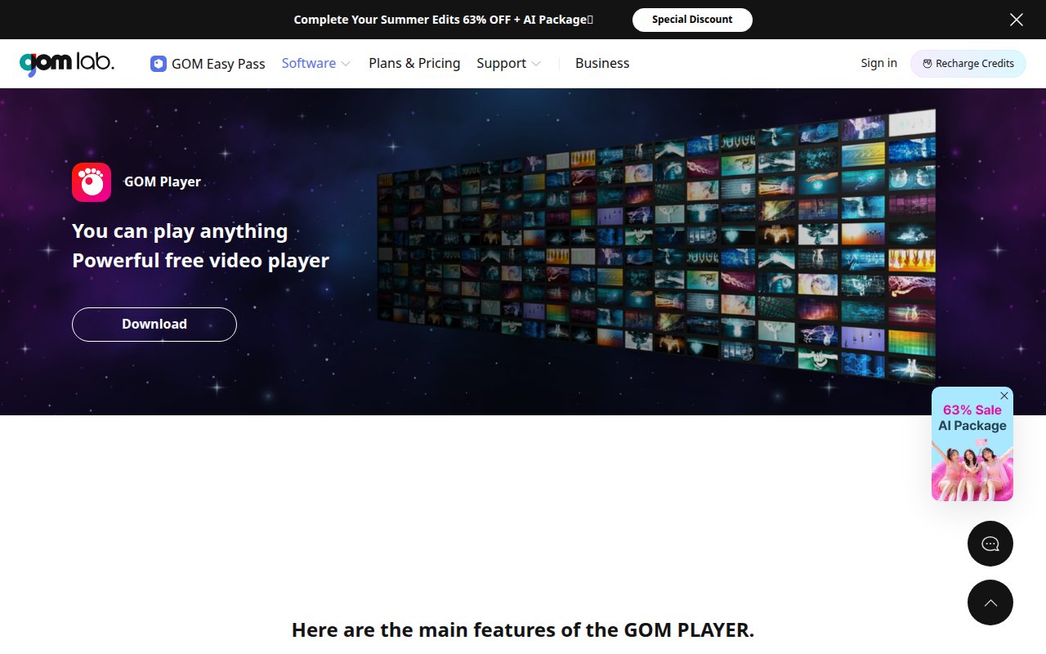Click the GOM Lab logo
The image size is (1046, 654).
67,63
